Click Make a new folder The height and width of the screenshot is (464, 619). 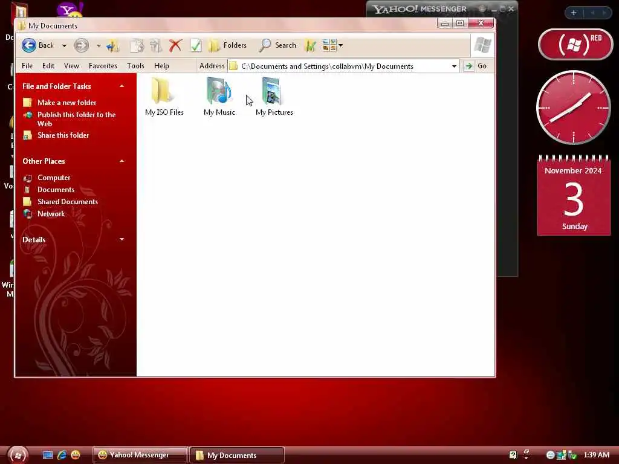pos(66,103)
